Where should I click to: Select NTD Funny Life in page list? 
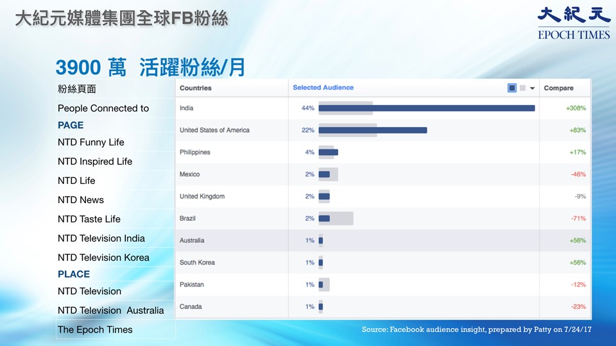(x=90, y=142)
